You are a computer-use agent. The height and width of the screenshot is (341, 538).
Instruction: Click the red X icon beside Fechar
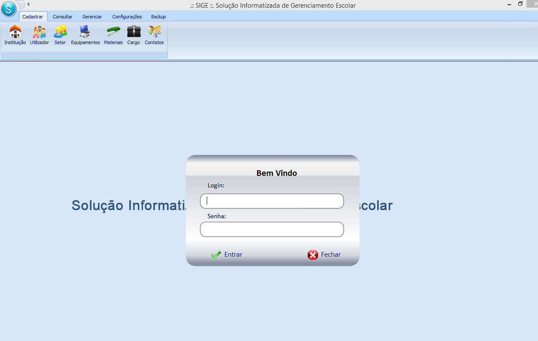pos(313,254)
